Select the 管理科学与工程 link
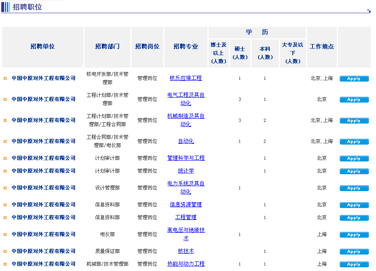This screenshot has height=271, width=376. [x=186, y=158]
